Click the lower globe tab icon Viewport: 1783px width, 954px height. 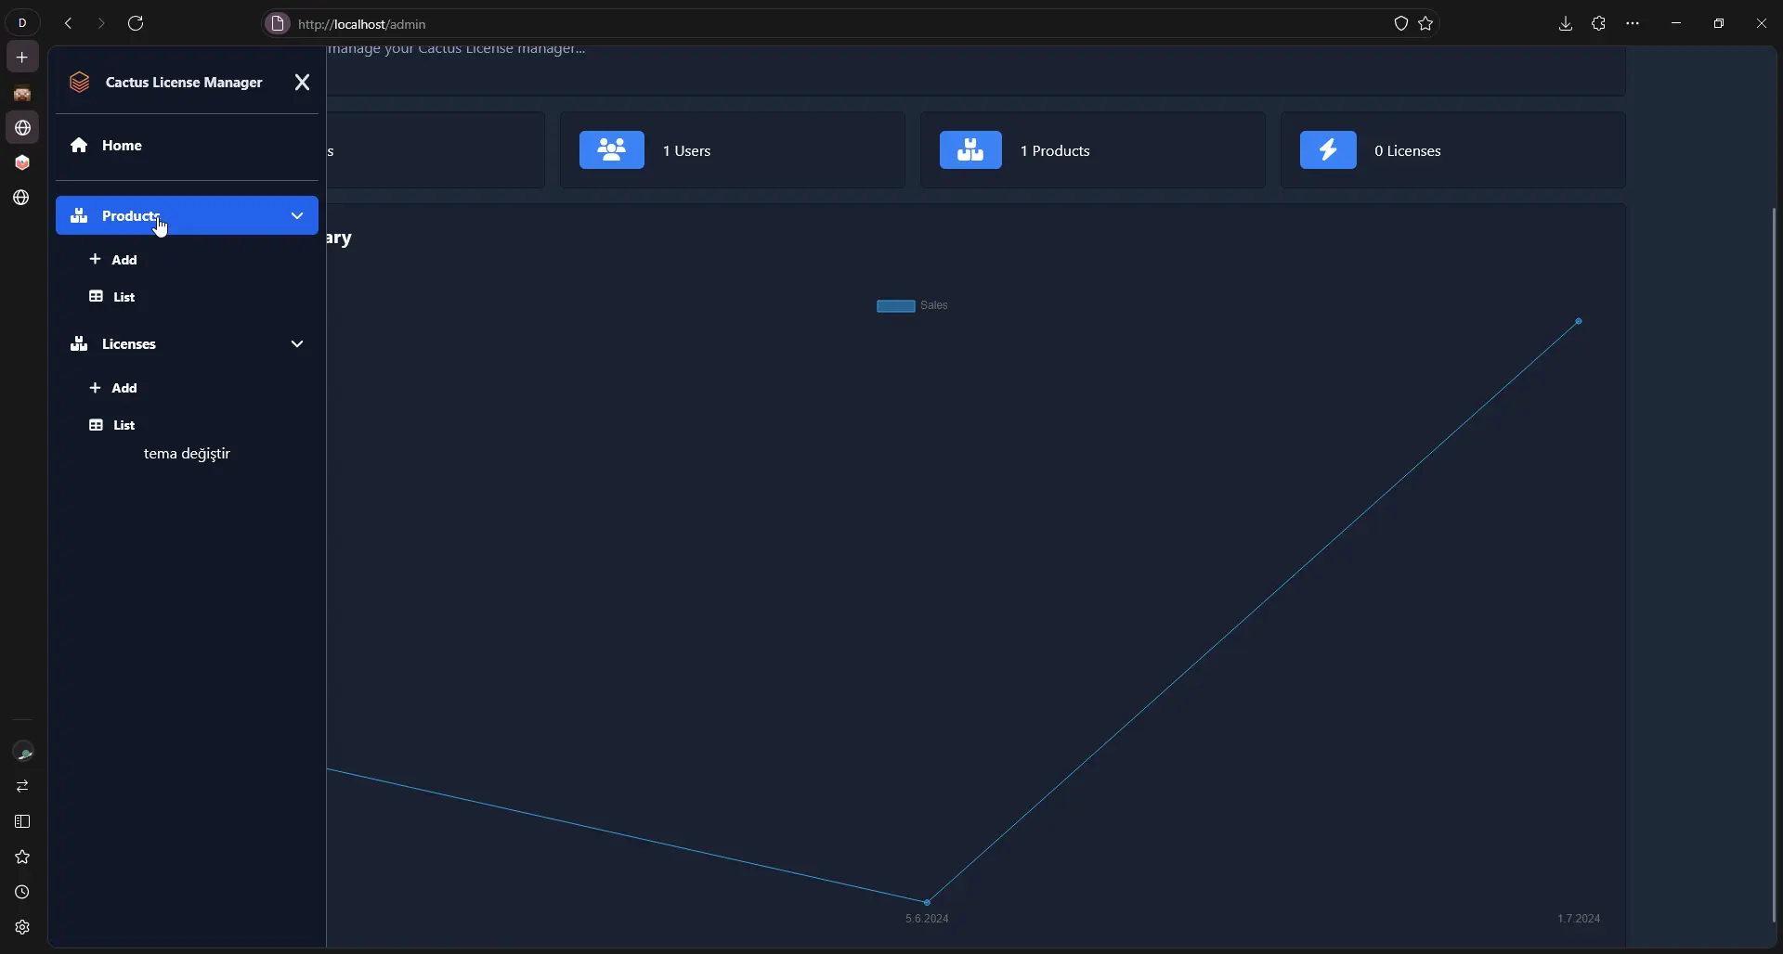(x=22, y=199)
